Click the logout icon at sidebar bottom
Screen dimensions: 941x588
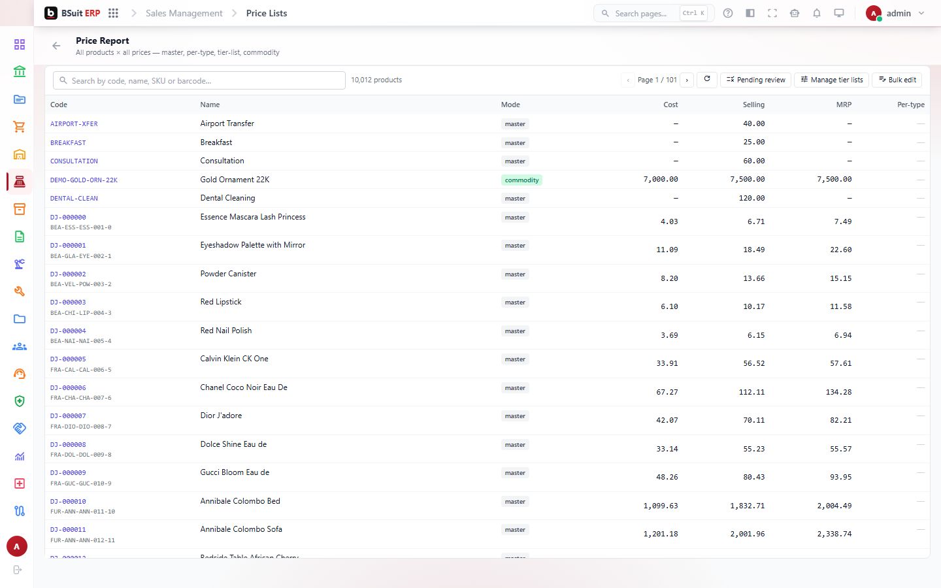tap(18, 570)
